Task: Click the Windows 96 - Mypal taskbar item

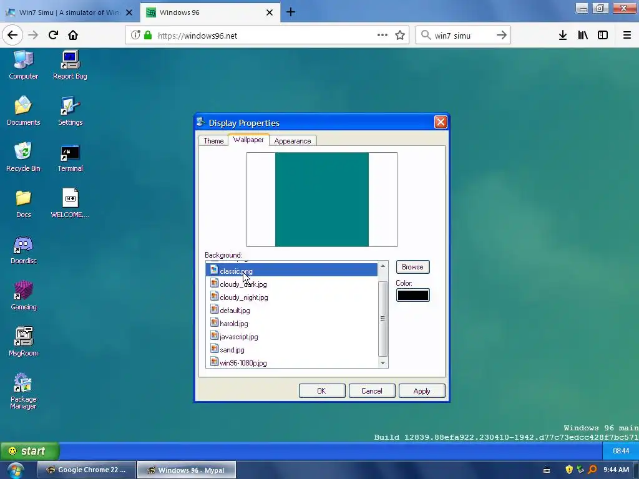Action: (x=186, y=470)
